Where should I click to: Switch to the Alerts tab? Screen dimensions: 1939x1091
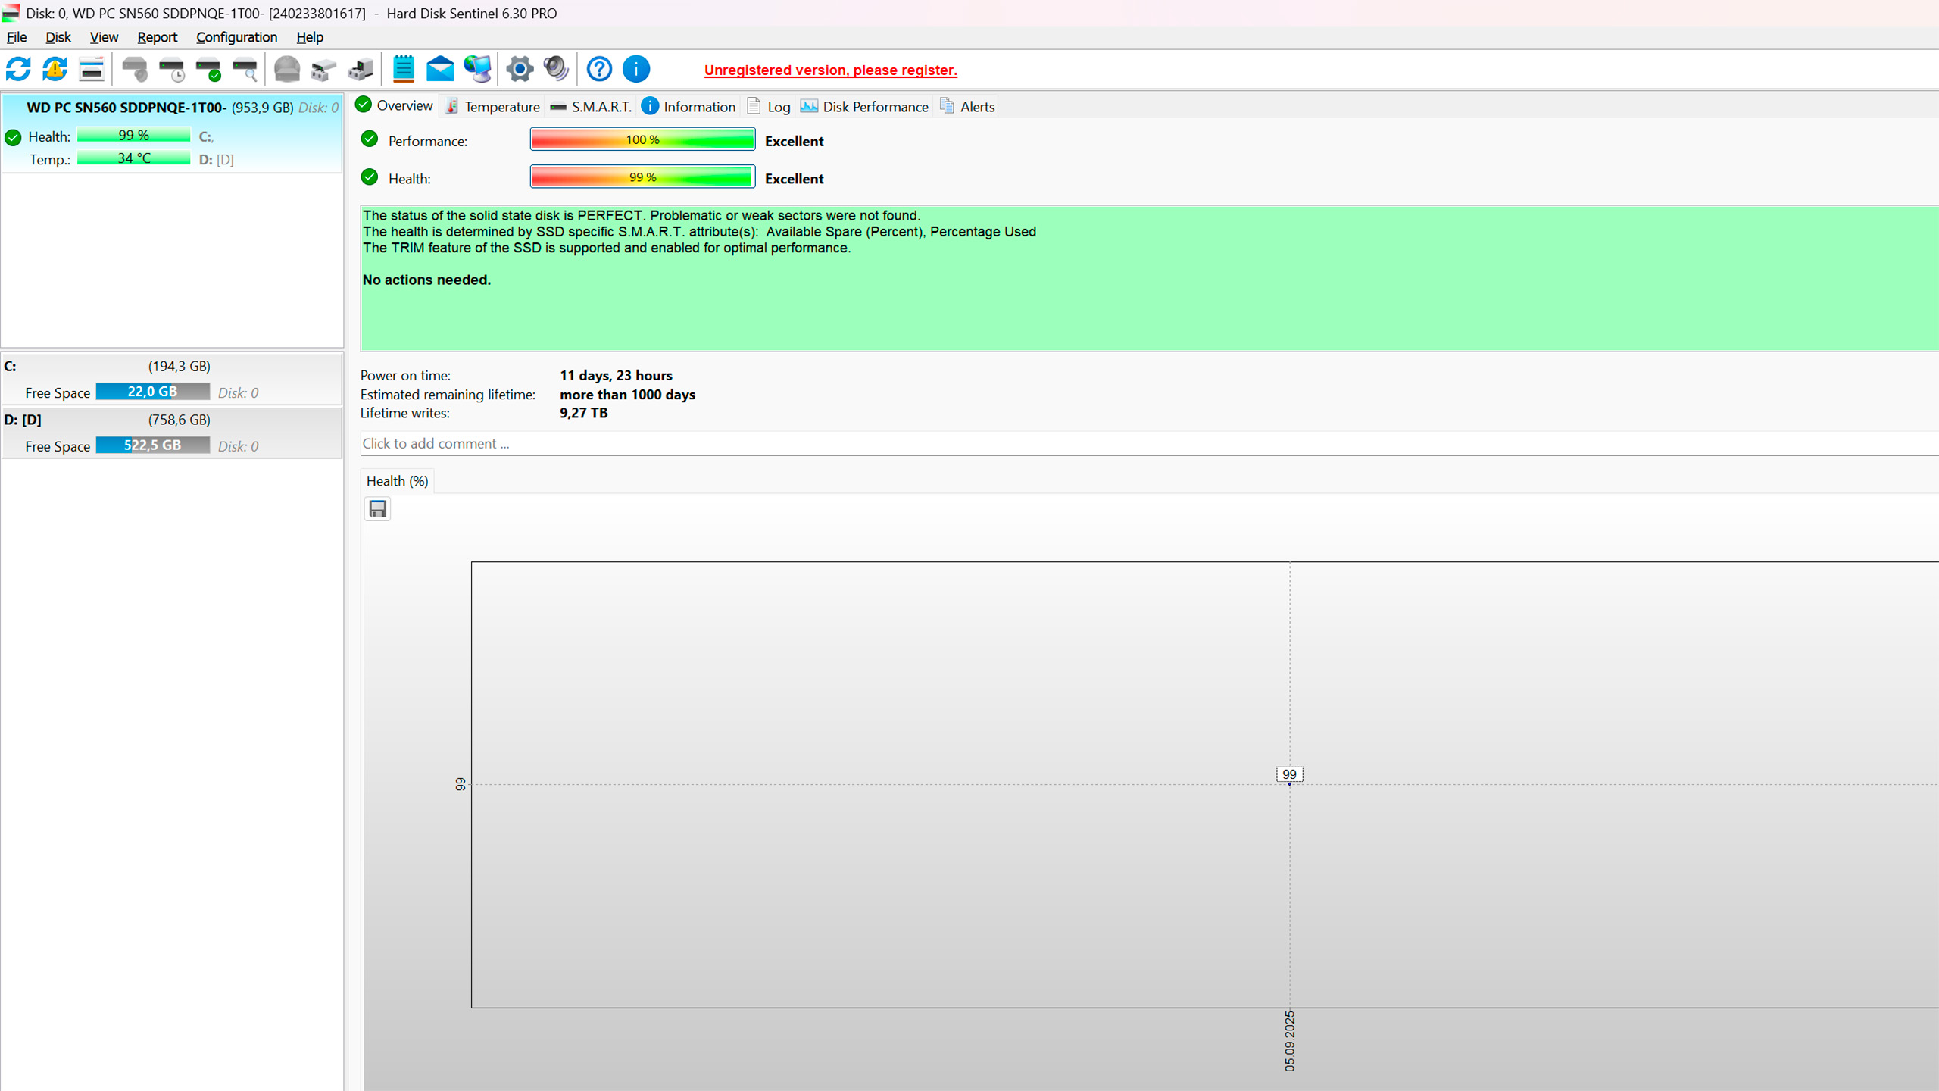967,107
